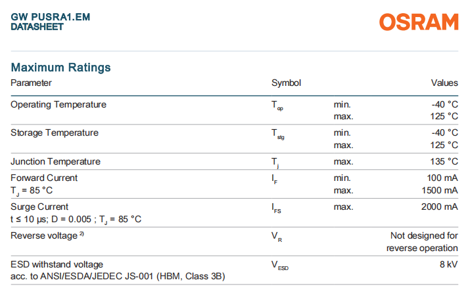Select the 2000 mA surge current value
The height and width of the screenshot is (295, 468).
coord(440,206)
